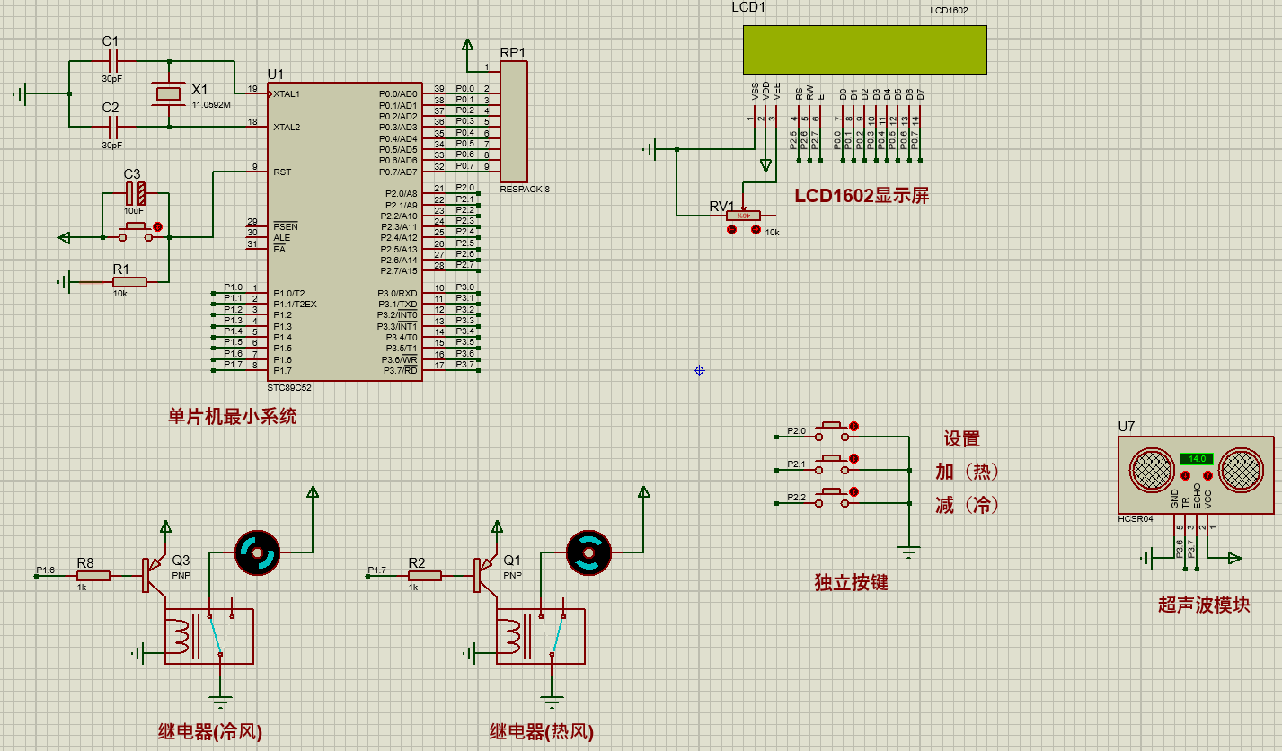Click the "单片机最小系统" label
Viewport: 1282px width, 751px height.
pyautogui.click(x=233, y=417)
